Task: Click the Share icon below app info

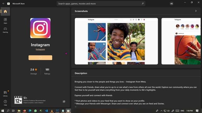Action: coord(64,102)
